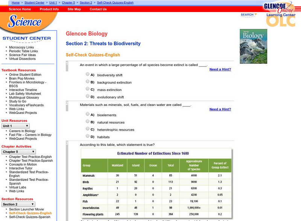This screenshot has width=301, height=221.
Task: Select answer A biodiversity shift
Action: [x=88, y=74]
